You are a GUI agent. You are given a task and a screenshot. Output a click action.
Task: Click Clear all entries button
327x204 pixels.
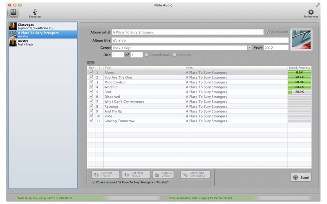coord(163,175)
